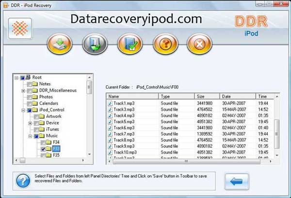The width and height of the screenshot is (291, 198).
Task: Select the Notes folder in tree
Action: pyautogui.click(x=45, y=84)
